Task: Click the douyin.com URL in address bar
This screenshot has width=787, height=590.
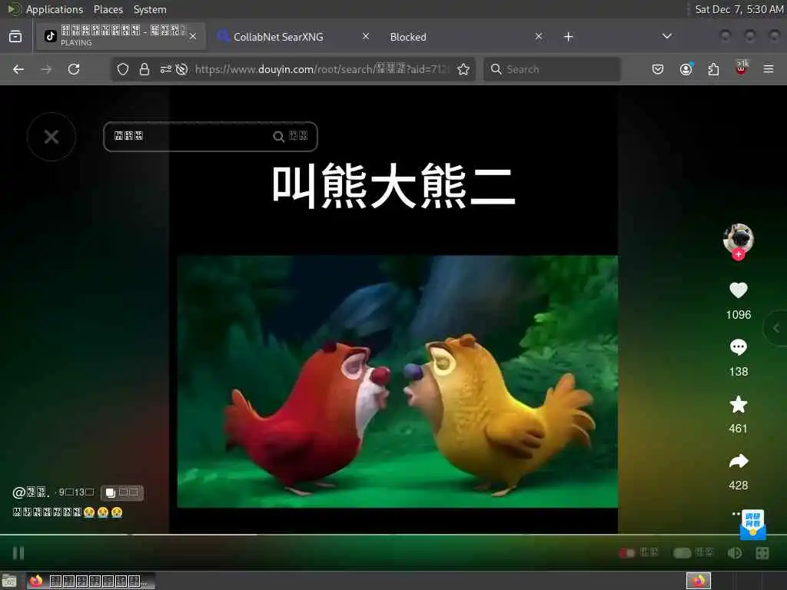Action: click(321, 69)
